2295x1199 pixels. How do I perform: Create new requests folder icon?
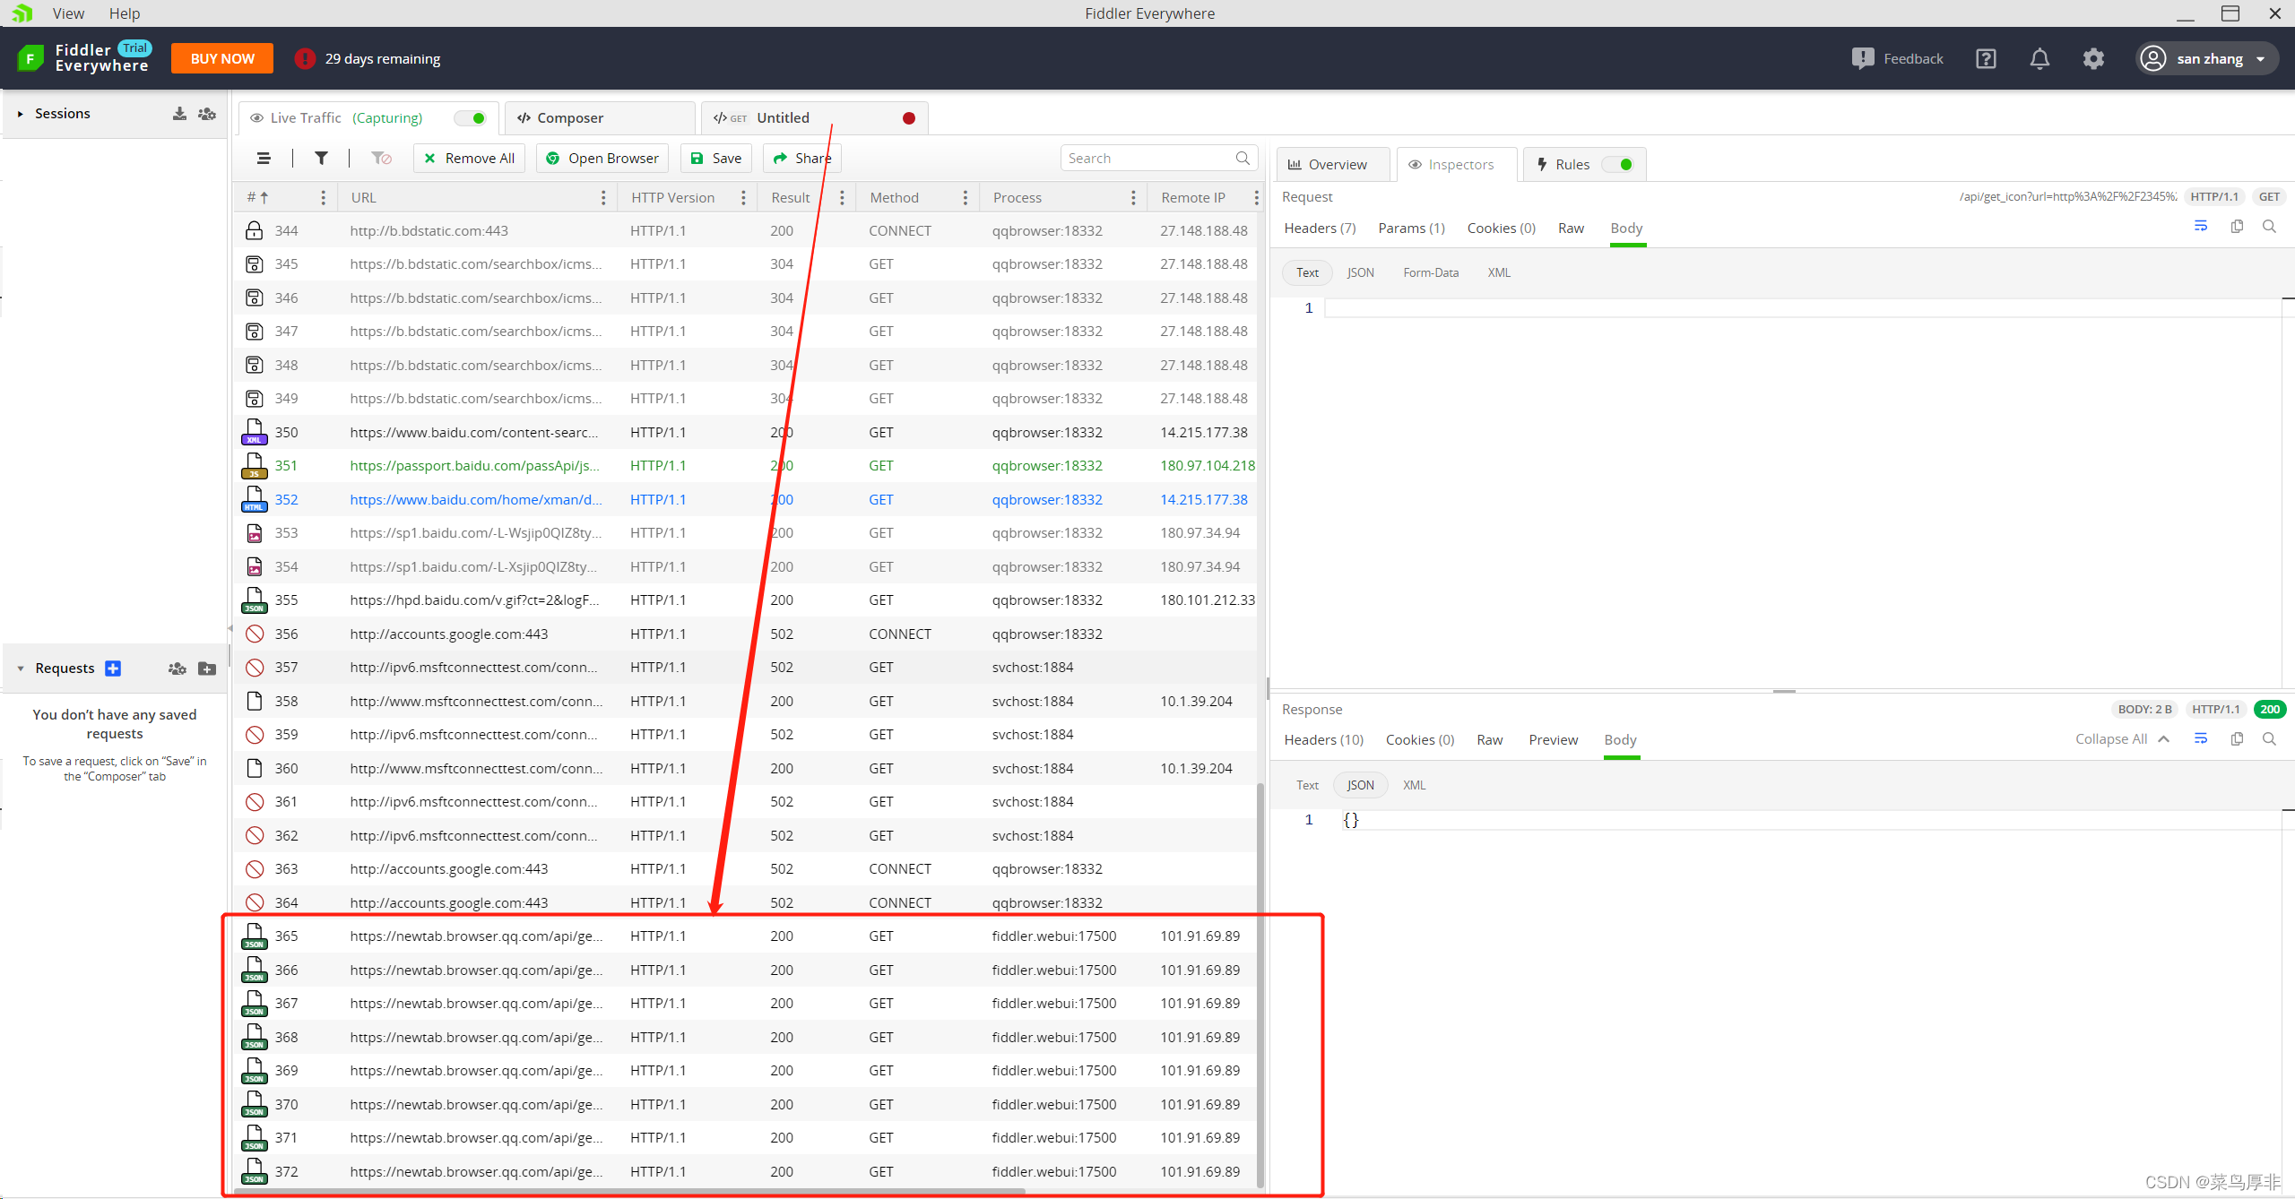click(207, 669)
